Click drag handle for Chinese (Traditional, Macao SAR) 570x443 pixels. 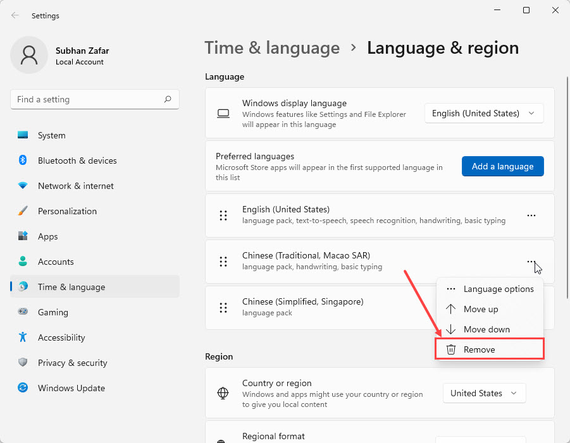pos(223,262)
